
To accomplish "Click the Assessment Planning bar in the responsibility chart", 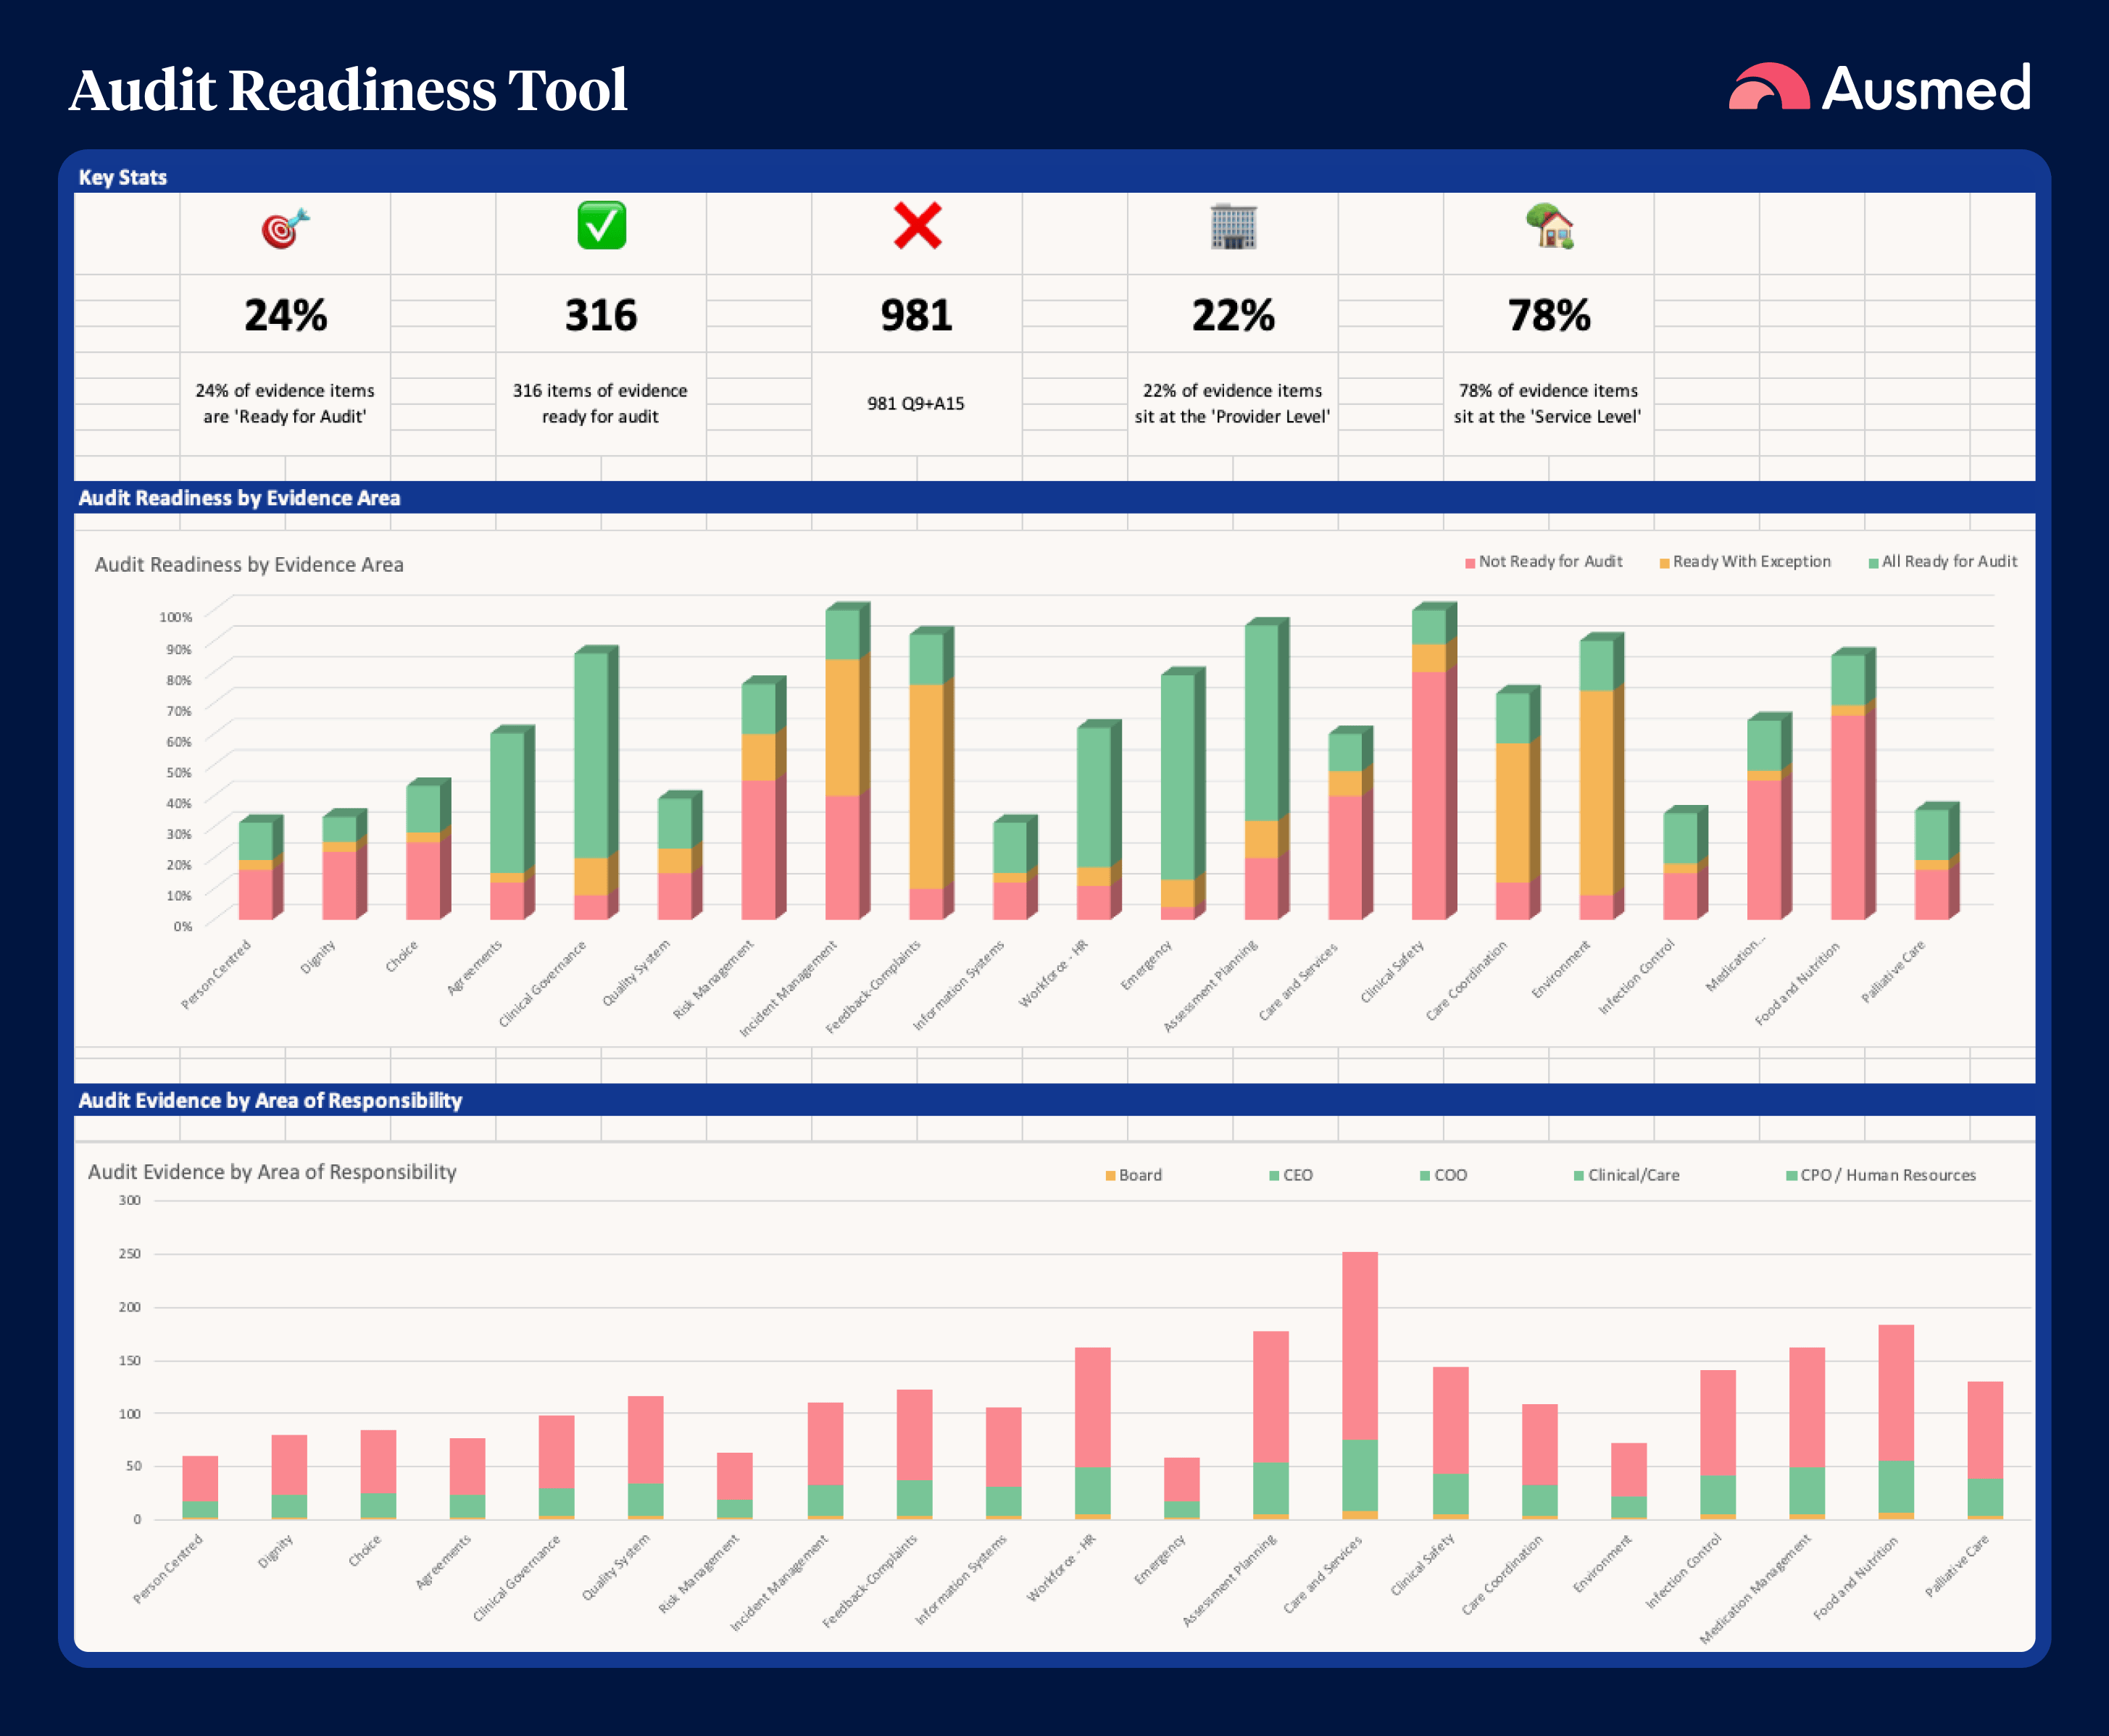I will point(1271,1425).
